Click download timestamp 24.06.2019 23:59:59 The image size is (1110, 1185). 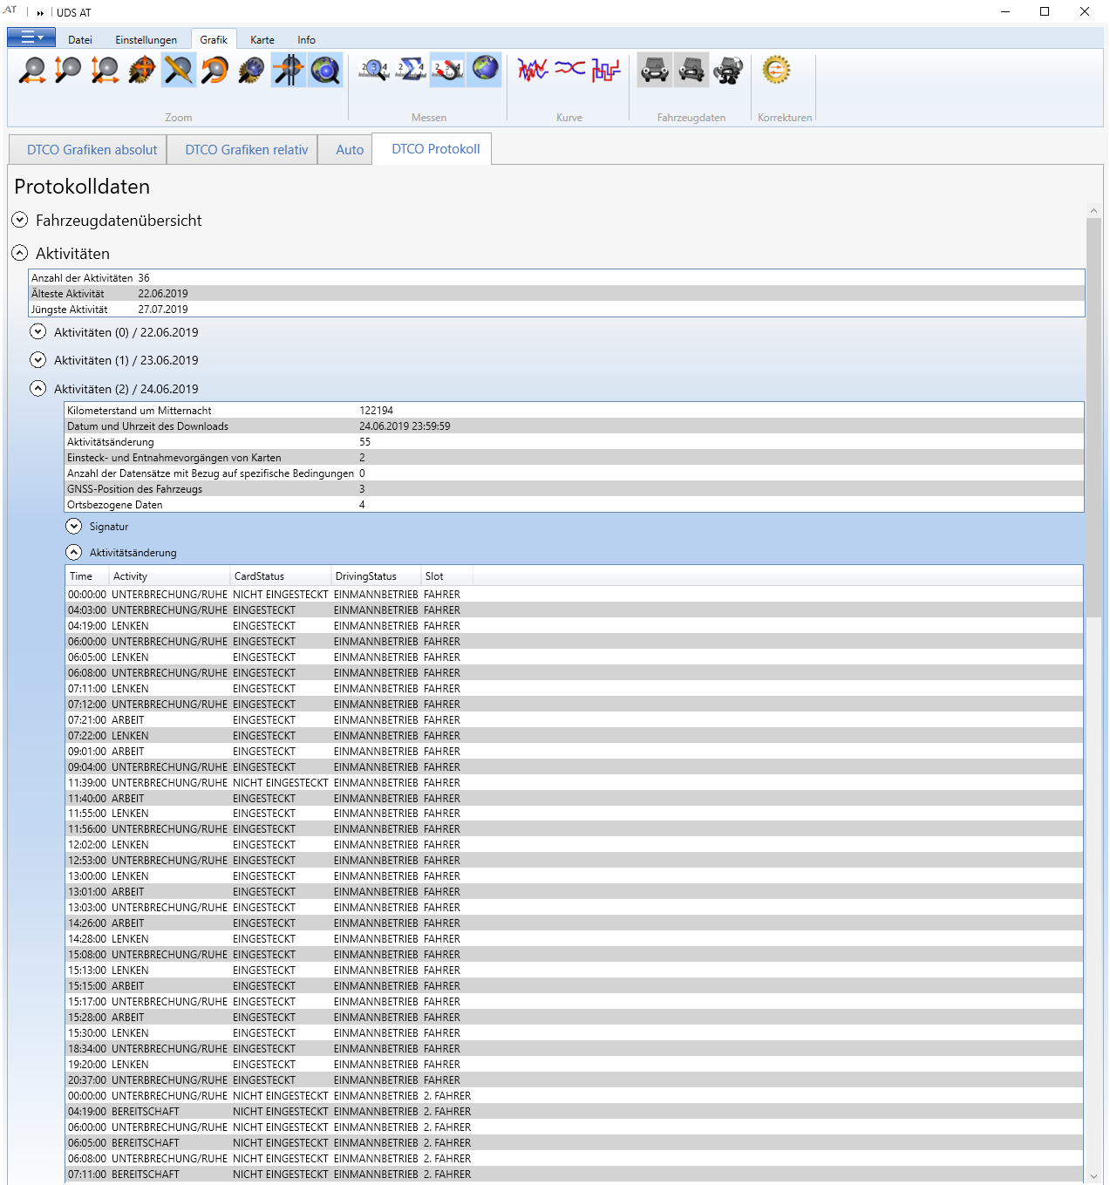click(405, 426)
